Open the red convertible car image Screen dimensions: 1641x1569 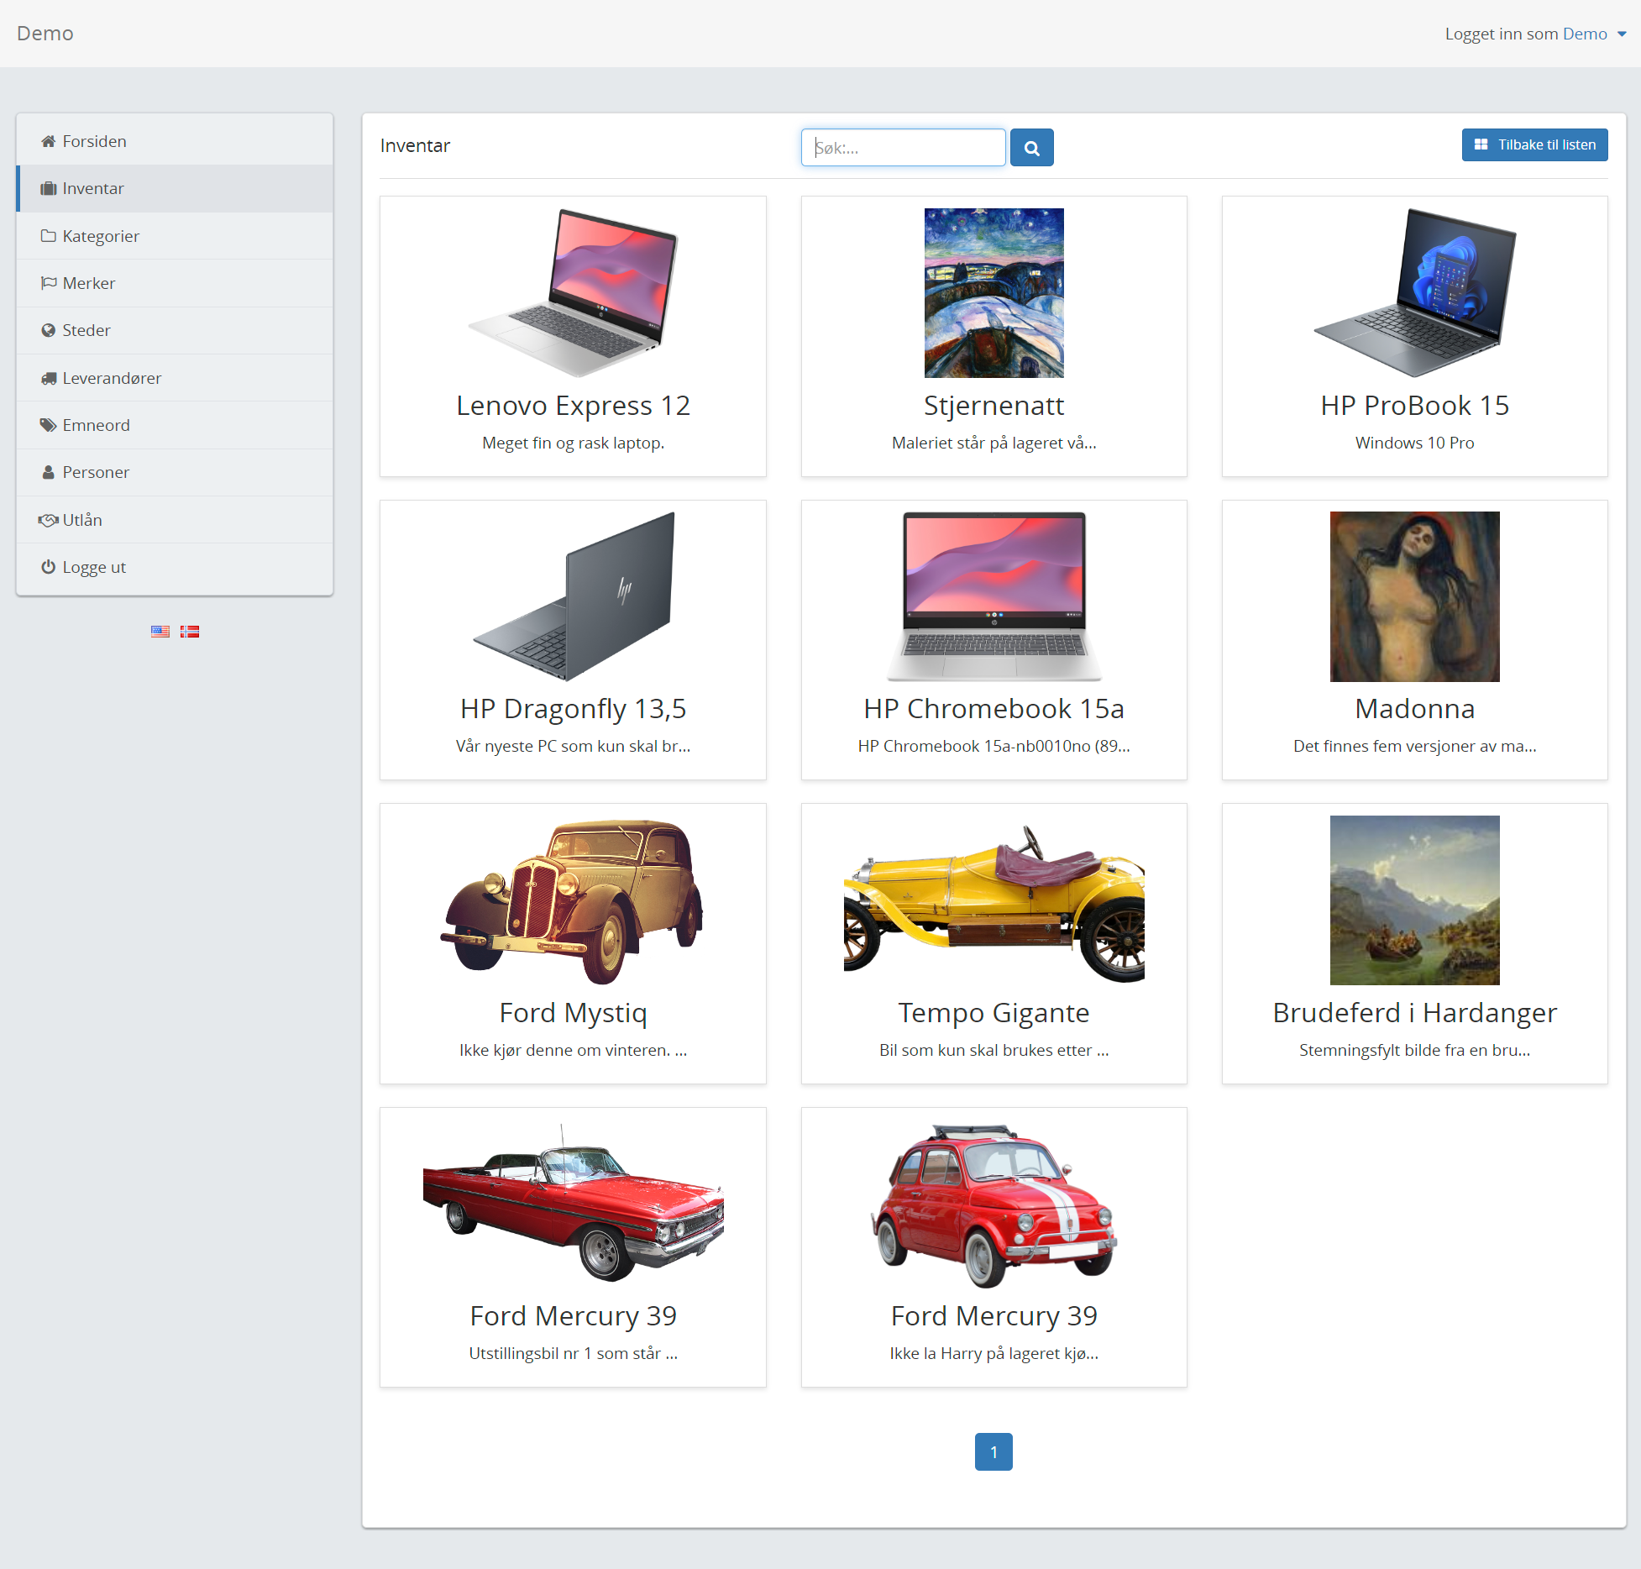(x=573, y=1204)
